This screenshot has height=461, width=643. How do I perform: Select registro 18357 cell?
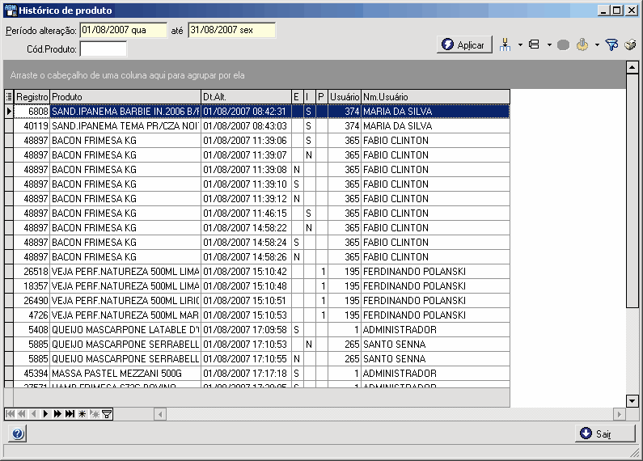pos(32,285)
